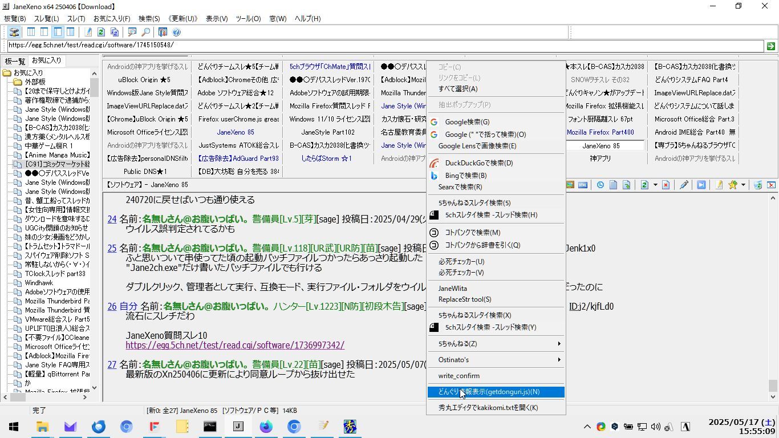Screen dimensions: 779x438
Task: Toggle the online/offline connection icon
Action: [14, 33]
